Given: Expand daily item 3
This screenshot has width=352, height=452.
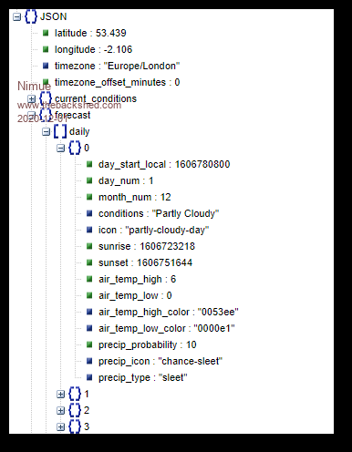Looking at the screenshot, I should click(x=60, y=426).
